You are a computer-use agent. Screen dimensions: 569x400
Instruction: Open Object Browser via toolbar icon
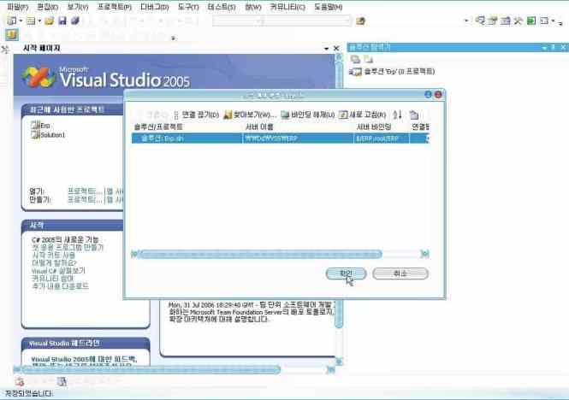point(506,21)
